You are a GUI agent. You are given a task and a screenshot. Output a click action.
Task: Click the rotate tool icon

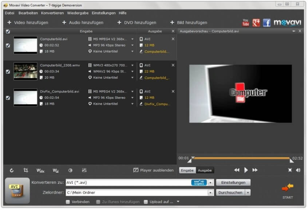click(x=12, y=170)
